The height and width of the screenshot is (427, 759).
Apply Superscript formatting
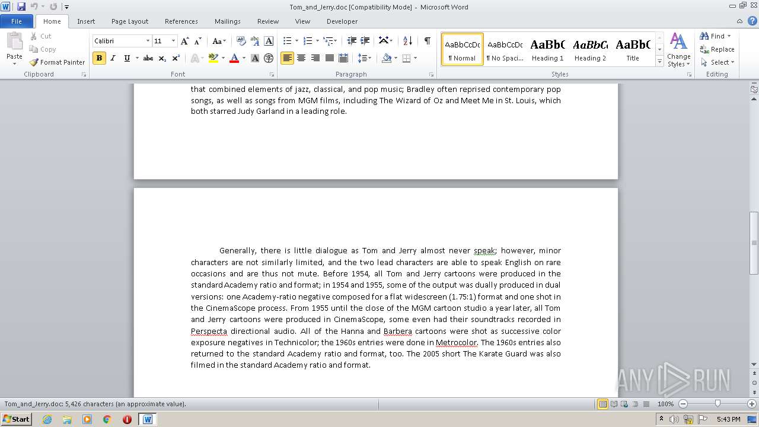click(x=176, y=58)
